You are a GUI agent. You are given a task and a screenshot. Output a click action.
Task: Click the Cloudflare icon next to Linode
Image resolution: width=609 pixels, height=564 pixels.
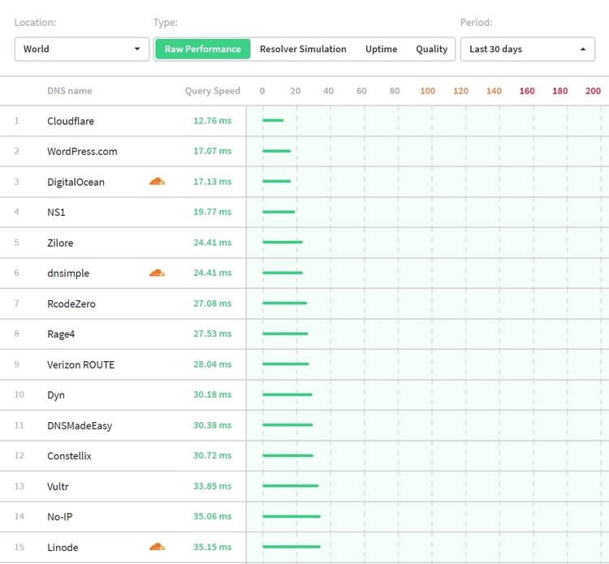[157, 547]
